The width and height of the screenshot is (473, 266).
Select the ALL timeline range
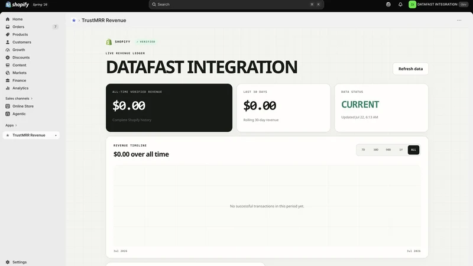point(413,150)
